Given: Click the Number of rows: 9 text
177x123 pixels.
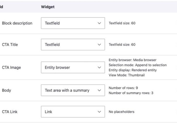Looking at the screenshot, I should click(123, 88).
